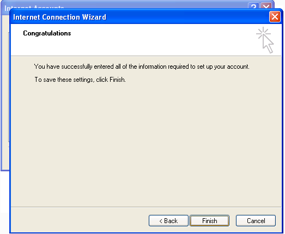
Task: Click the 'To save these settings' instruction
Action: pos(80,80)
